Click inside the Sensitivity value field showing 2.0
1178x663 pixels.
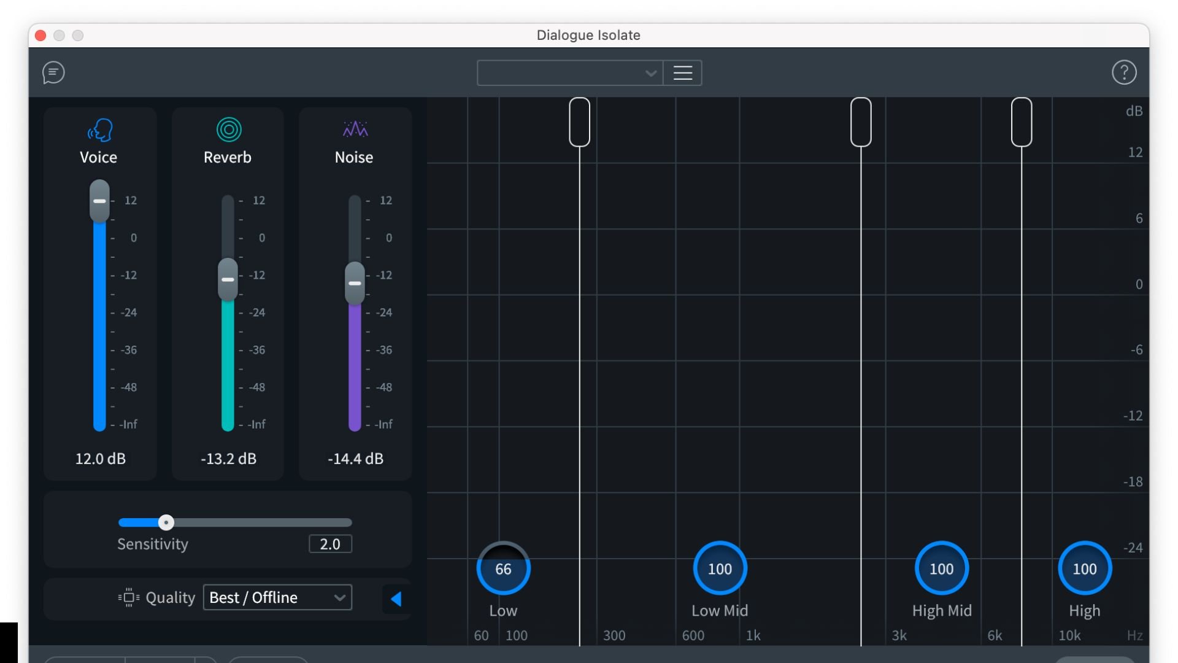click(330, 544)
